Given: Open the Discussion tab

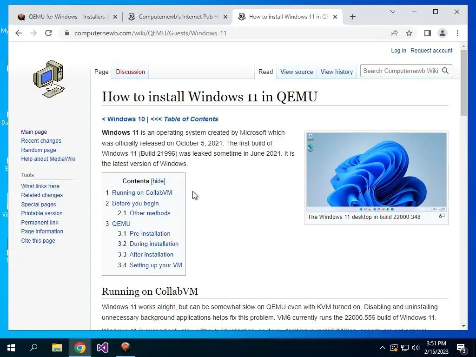Looking at the screenshot, I should 130,72.
